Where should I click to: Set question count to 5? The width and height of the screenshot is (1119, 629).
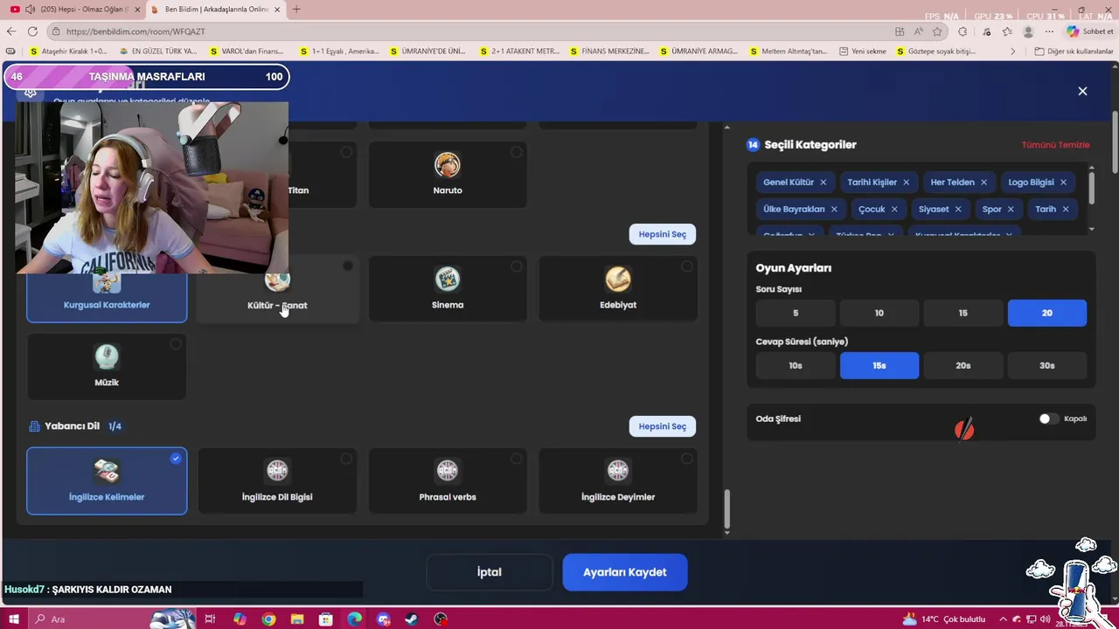(x=796, y=313)
